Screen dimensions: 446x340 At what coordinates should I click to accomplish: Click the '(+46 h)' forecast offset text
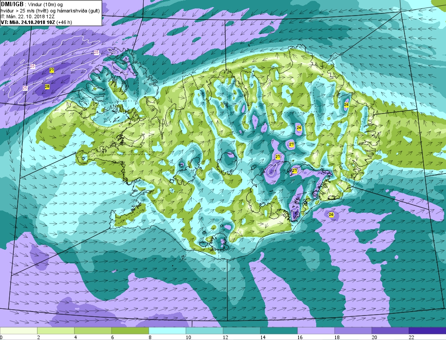click(64, 22)
